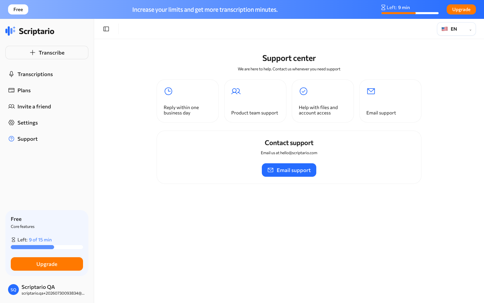This screenshot has height=303, width=484.
Task: Click the We are here to help subtitle
Action: click(289, 69)
